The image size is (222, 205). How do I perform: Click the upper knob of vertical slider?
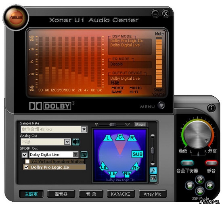click(x=153, y=136)
